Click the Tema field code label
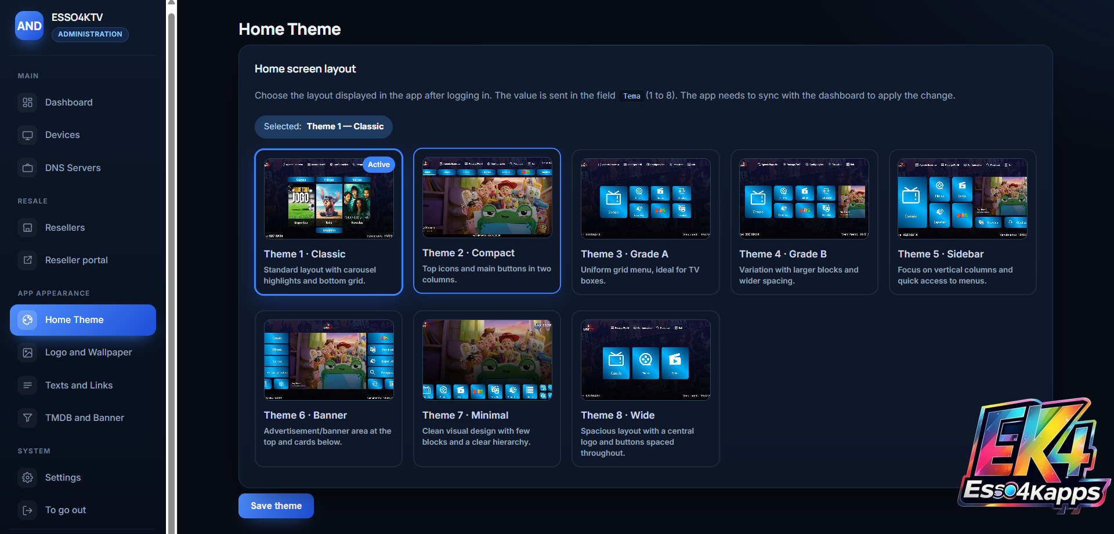Viewport: 1114px width, 534px height. click(x=631, y=96)
